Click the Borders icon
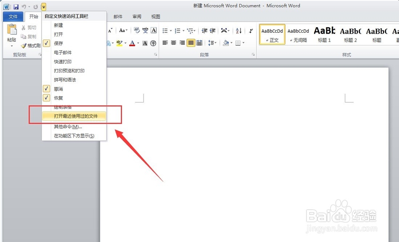The height and width of the screenshot is (242, 399). point(238,43)
